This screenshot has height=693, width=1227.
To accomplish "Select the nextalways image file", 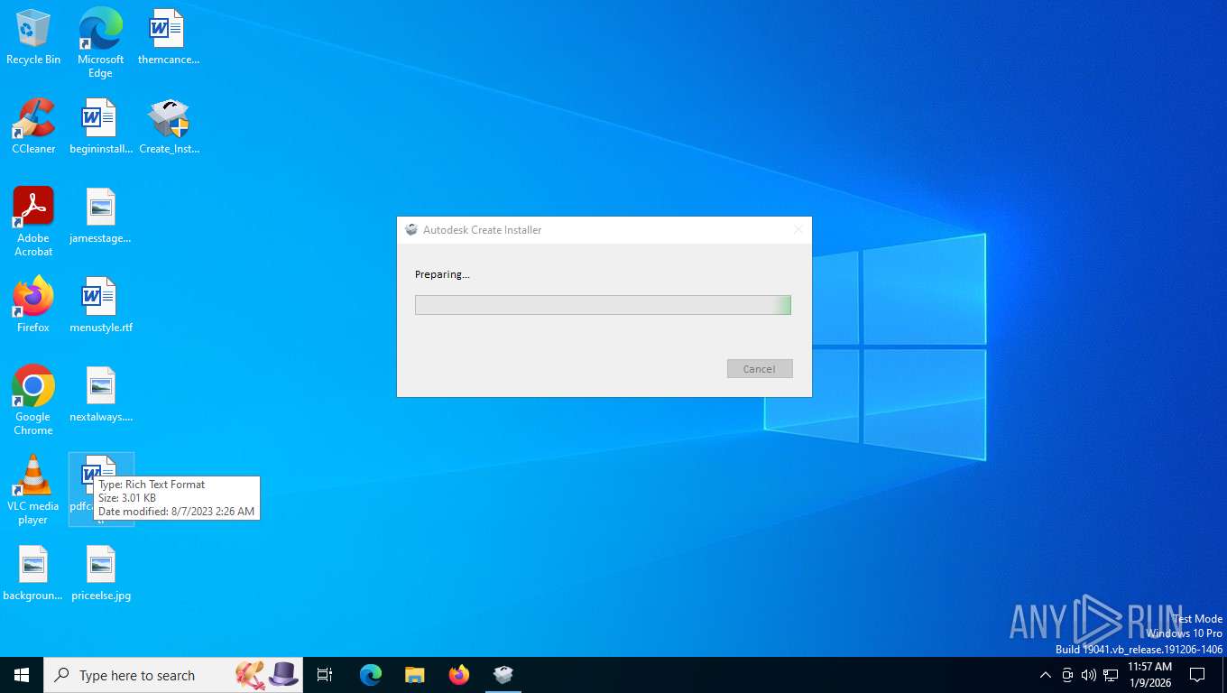I will (x=100, y=393).
